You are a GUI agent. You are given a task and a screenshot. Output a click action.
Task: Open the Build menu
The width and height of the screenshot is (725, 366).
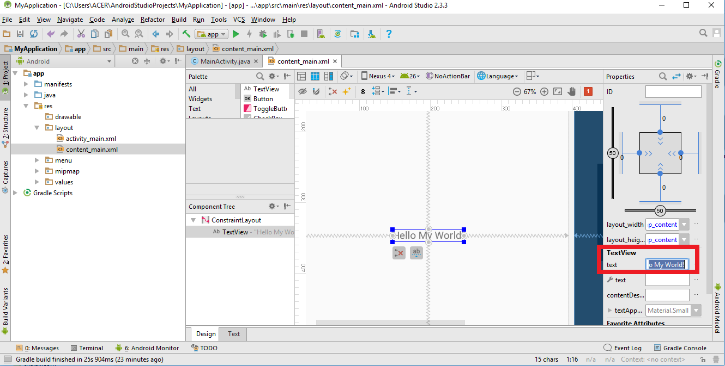179,19
